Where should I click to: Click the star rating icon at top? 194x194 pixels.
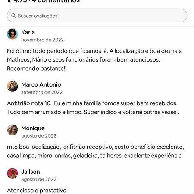click(x=9, y=1)
